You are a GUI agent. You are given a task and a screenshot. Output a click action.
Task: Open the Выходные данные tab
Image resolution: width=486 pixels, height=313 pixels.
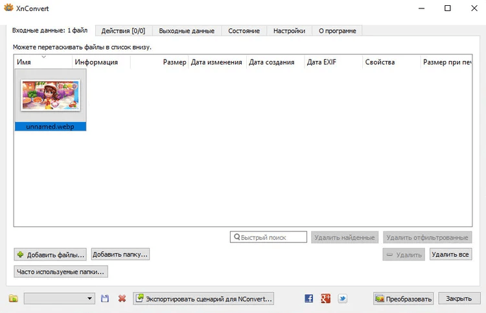(186, 30)
